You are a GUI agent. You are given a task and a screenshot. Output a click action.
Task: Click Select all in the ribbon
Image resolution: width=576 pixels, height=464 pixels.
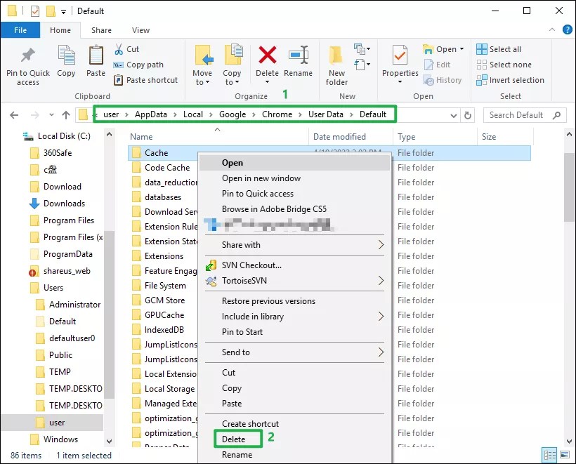click(x=499, y=49)
